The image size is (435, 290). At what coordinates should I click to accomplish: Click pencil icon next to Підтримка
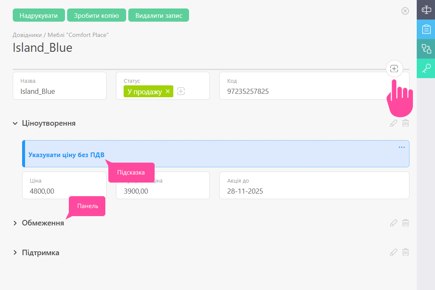coord(393,253)
